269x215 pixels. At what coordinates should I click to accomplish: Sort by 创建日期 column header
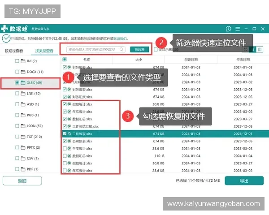click(x=191, y=60)
